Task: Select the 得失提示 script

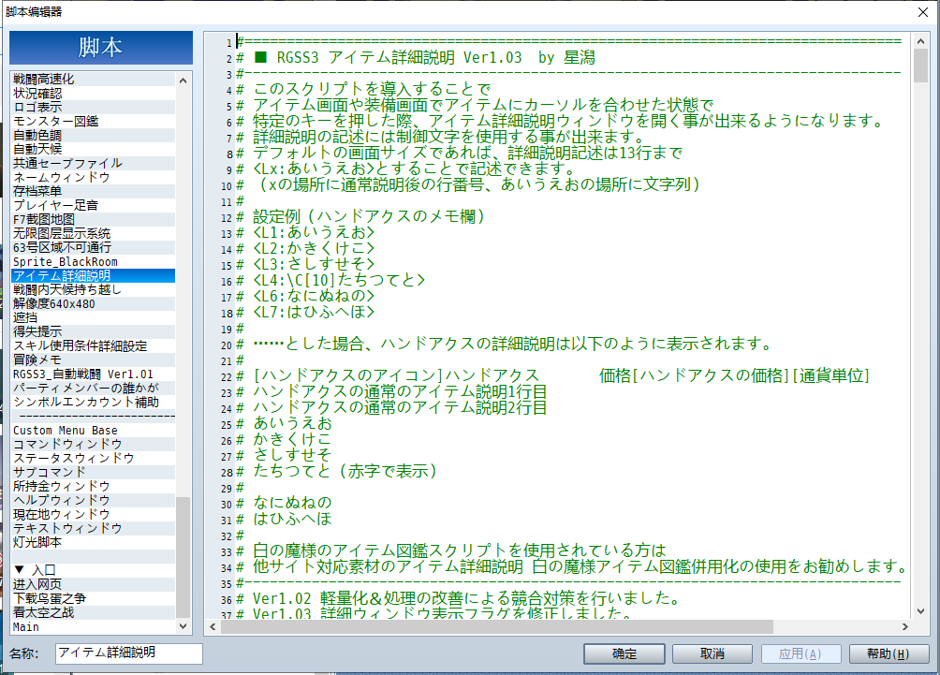Action: [x=94, y=331]
